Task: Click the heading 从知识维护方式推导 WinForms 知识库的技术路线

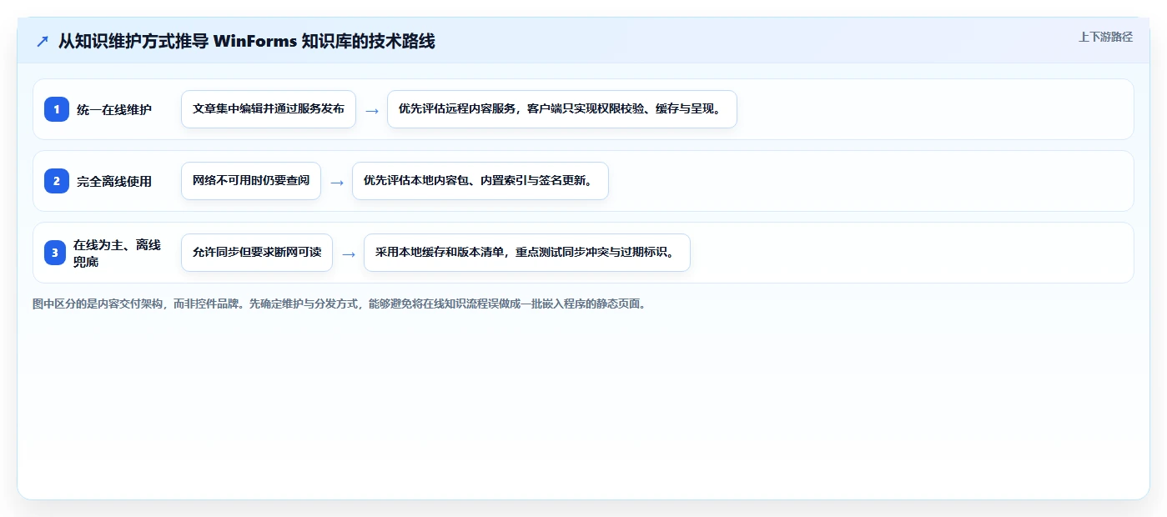Action: pyautogui.click(x=246, y=41)
